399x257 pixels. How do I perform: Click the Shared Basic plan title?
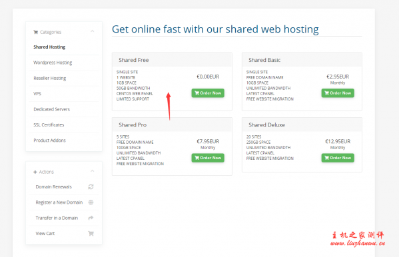coord(264,60)
